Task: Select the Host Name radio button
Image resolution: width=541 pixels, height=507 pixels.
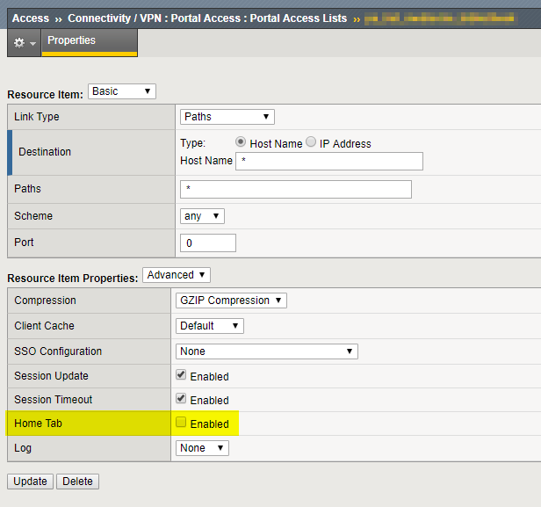Action: pyautogui.click(x=241, y=143)
